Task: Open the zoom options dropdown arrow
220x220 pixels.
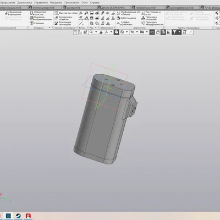Action: [x=96, y=32]
